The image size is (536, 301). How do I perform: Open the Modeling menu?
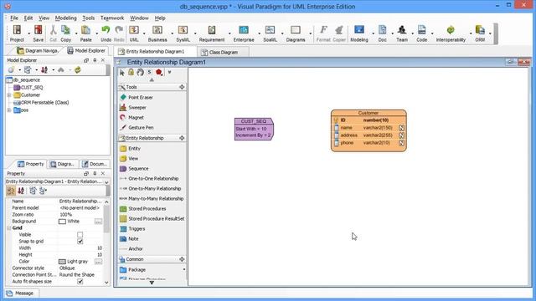click(65, 18)
